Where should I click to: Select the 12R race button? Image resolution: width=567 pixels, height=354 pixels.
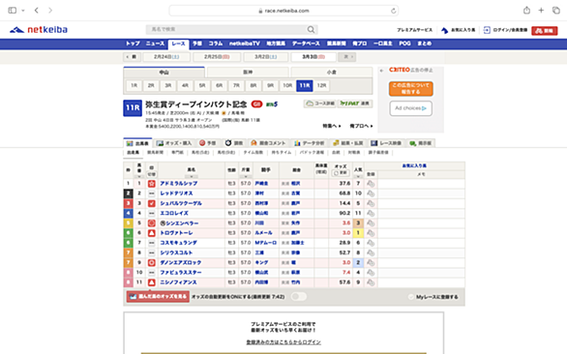click(x=321, y=86)
